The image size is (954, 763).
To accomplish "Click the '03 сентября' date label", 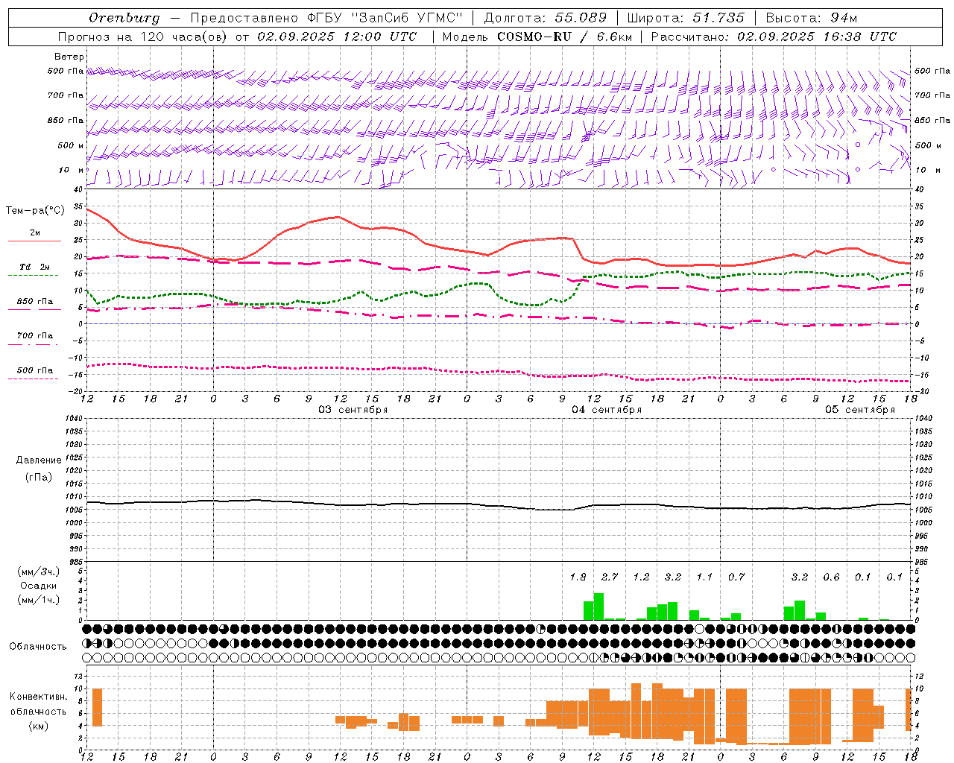I will pyautogui.click(x=353, y=410).
